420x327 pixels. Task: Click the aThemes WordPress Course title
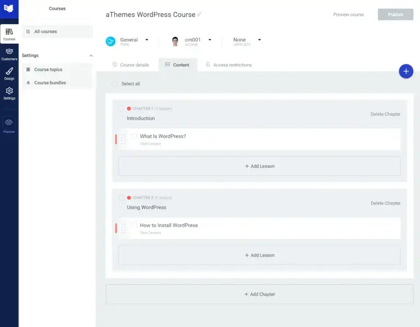click(150, 14)
